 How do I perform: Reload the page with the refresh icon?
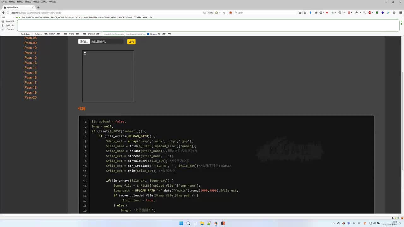pyautogui.click(x=224, y=13)
